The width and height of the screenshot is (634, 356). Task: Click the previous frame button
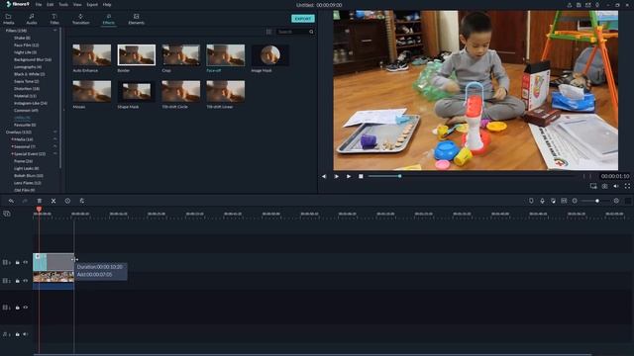(x=324, y=176)
